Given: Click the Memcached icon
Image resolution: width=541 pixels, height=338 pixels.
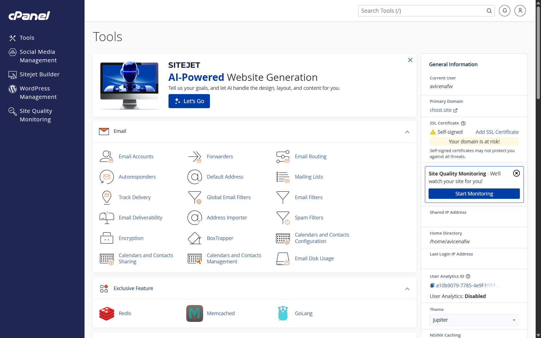Looking at the screenshot, I should (x=194, y=313).
